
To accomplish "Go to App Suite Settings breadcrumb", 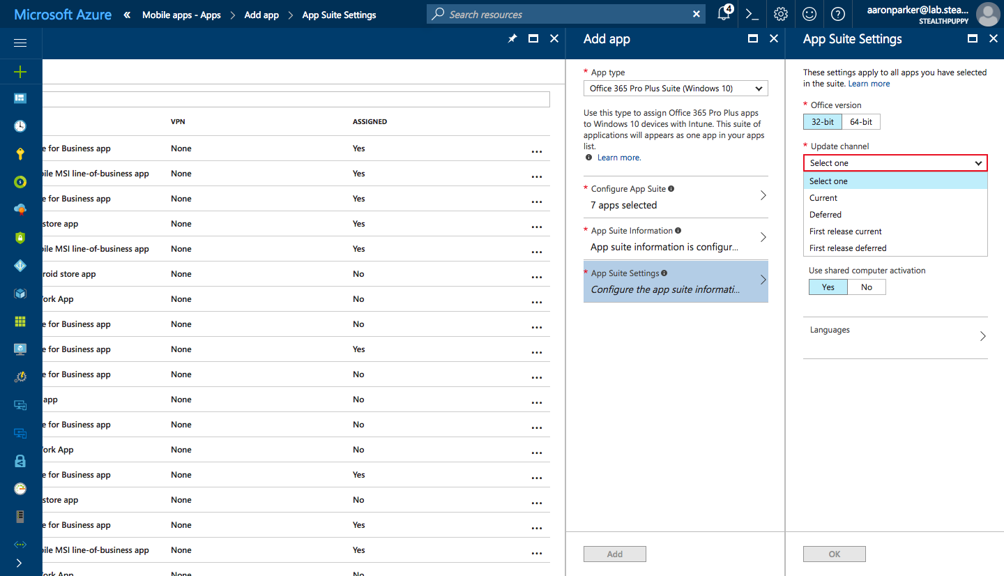I will pyautogui.click(x=339, y=15).
